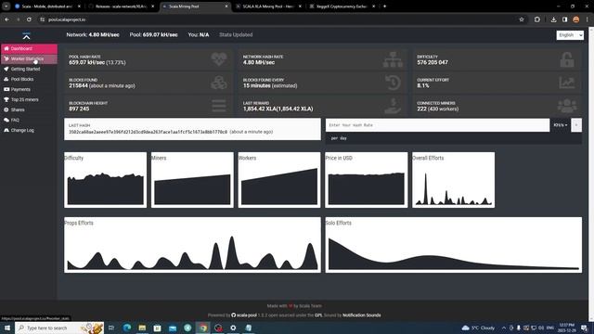Click the heartbeat icon in Pool Hash Rate

pyautogui.click(x=219, y=59)
